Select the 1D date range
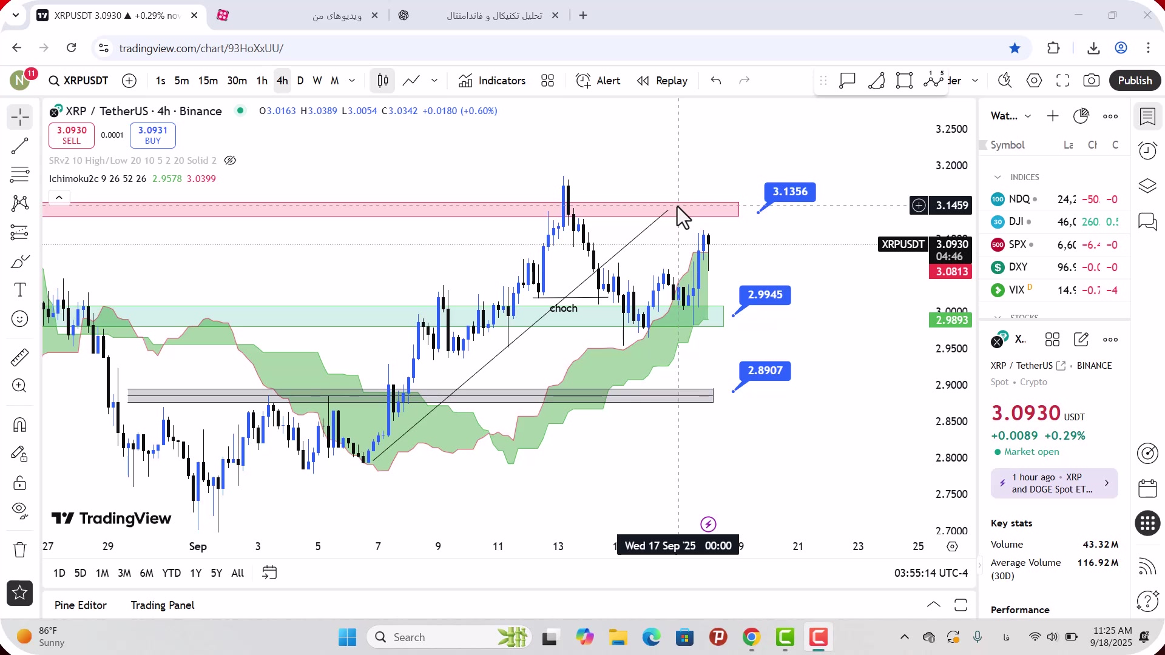The image size is (1165, 655). click(x=59, y=573)
